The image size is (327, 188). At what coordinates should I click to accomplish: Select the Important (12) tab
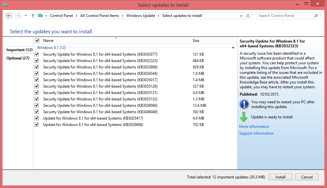tap(19, 50)
